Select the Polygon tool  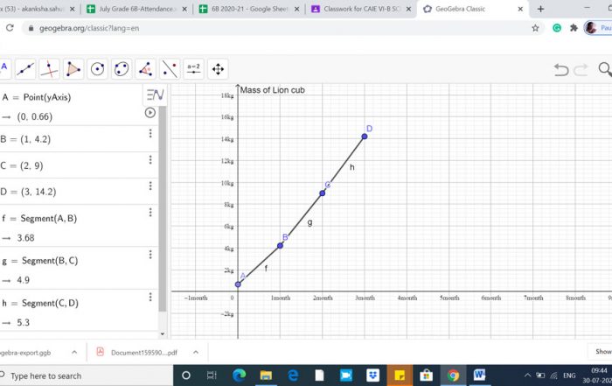tap(73, 69)
